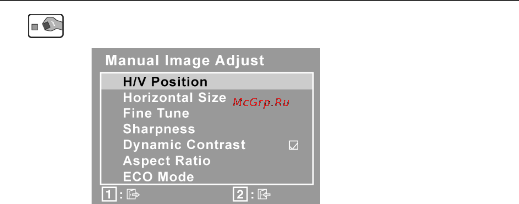Click the boxed number 2 icon
The height and width of the screenshot is (204, 519).
coord(240,194)
